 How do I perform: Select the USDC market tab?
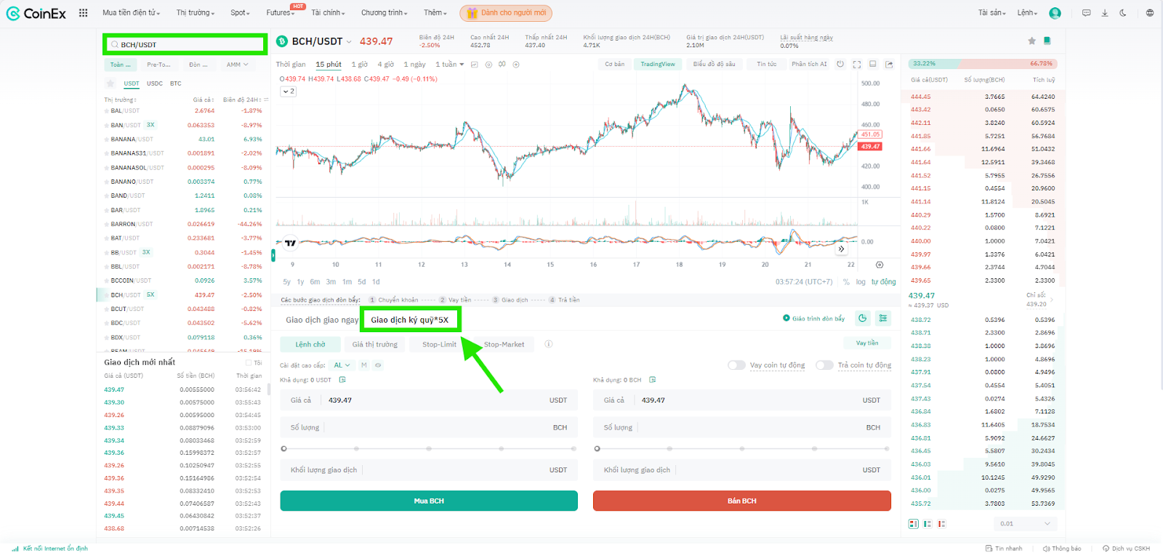[x=155, y=84]
